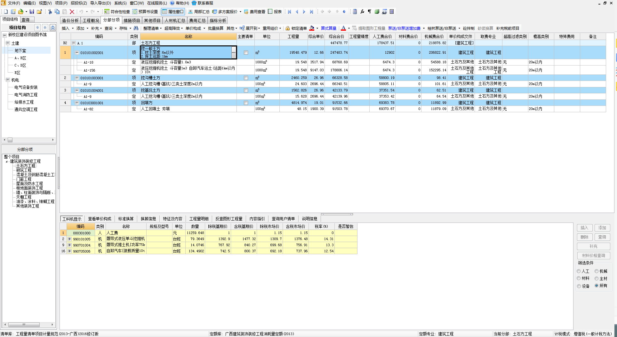Move project structure item up arrow
This screenshot has width=617, height=337.
pos(37,27)
